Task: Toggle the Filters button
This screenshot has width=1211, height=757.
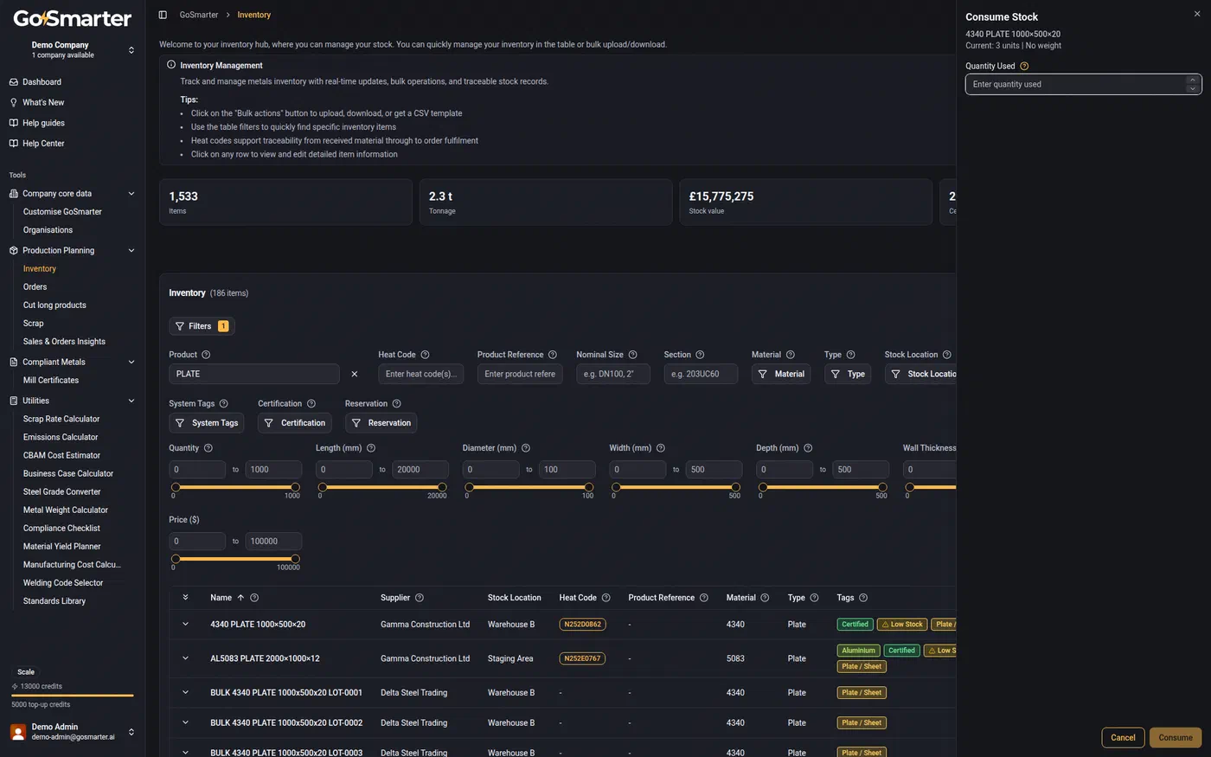Action: (x=202, y=326)
